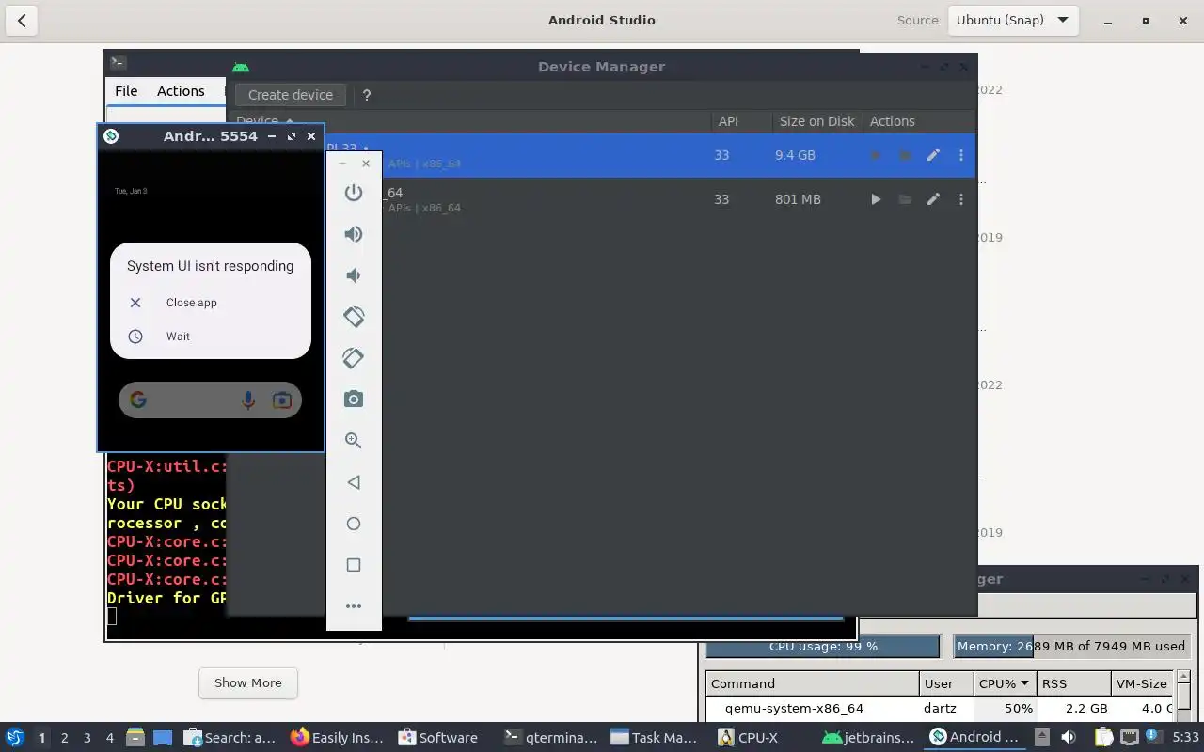This screenshot has width=1204, height=752.
Task: Click the system tray volume speaker icon
Action: pos(1069,738)
